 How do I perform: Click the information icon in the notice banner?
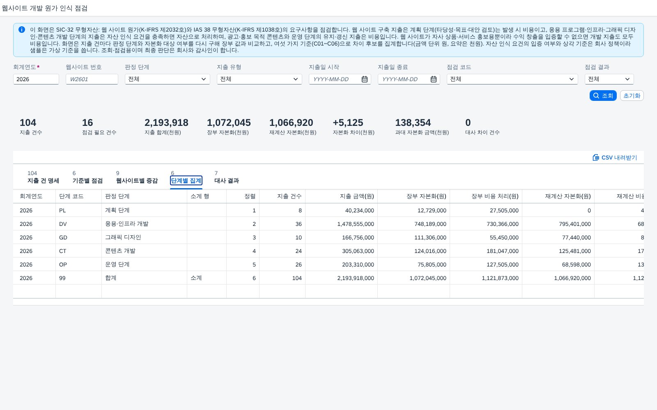pyautogui.click(x=22, y=30)
